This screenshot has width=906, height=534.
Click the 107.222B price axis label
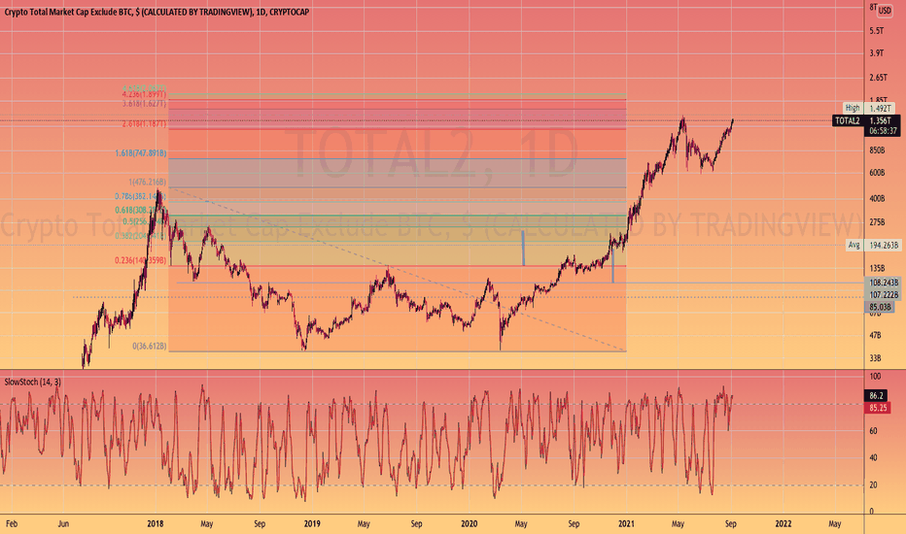pos(884,295)
